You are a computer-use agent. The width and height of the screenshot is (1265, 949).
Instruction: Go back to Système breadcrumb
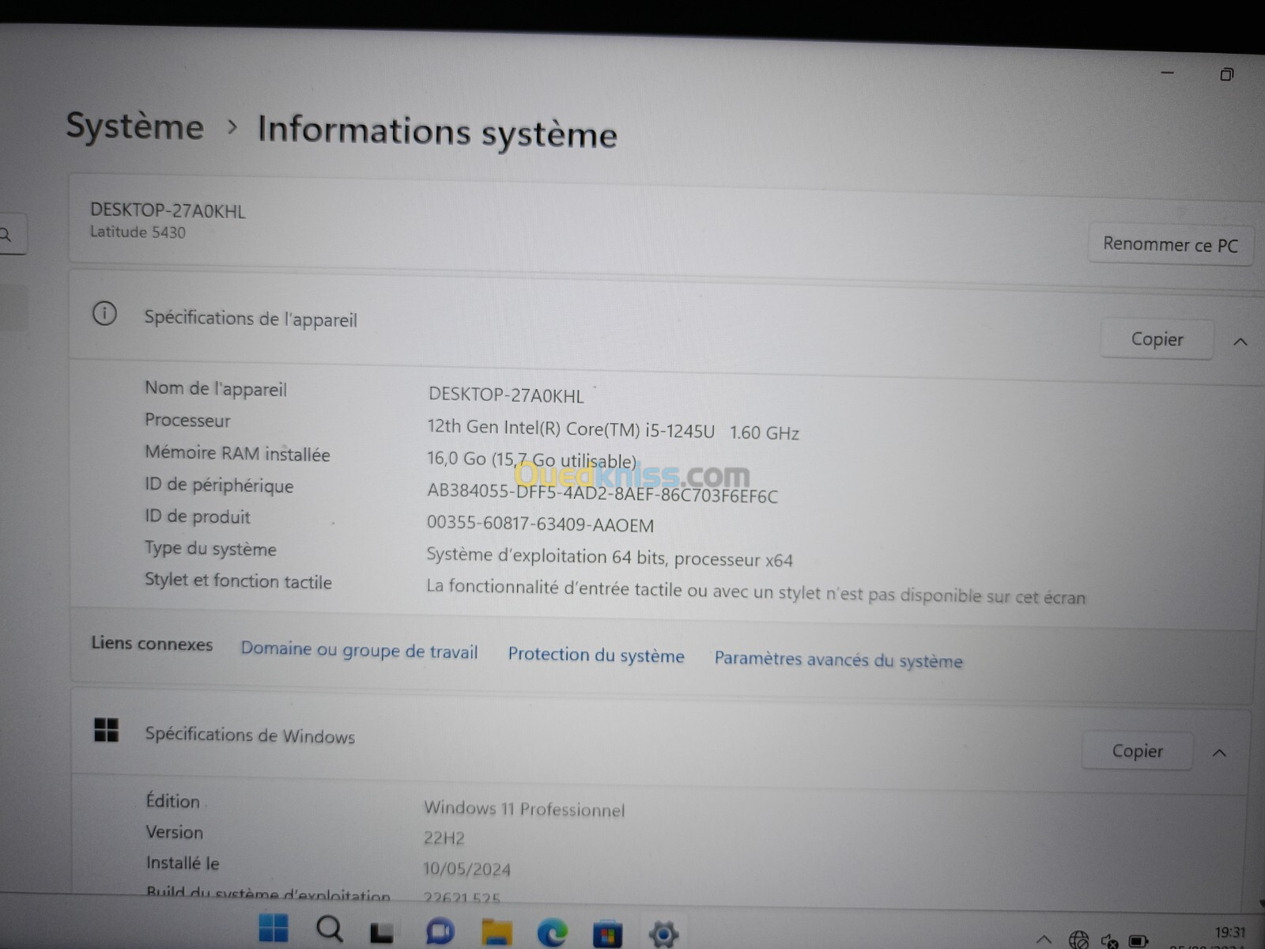pyautogui.click(x=134, y=127)
